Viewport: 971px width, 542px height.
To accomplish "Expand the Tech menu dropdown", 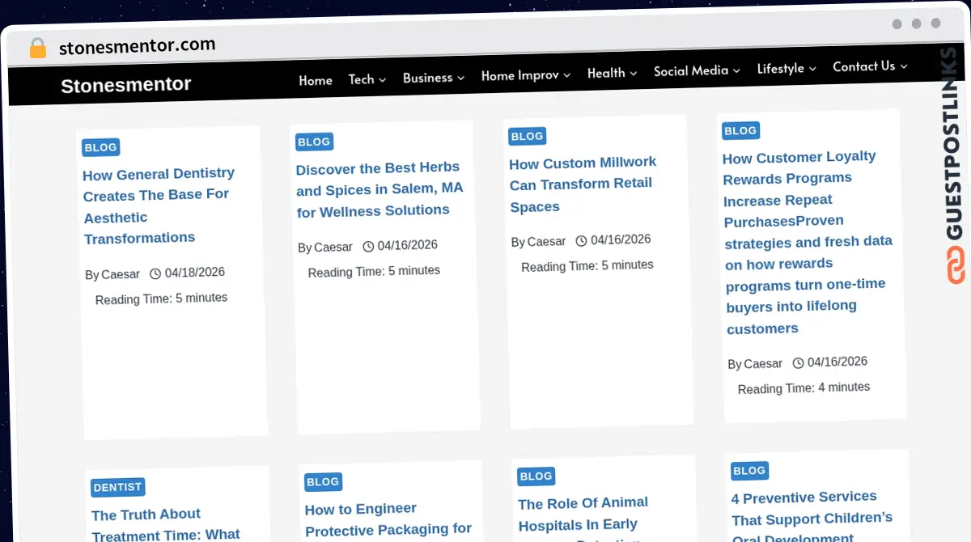I will [x=367, y=79].
